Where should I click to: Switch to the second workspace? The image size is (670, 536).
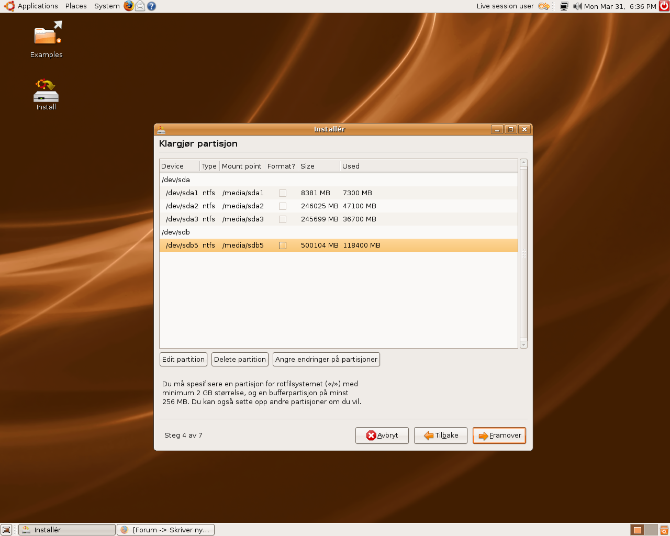point(651,530)
